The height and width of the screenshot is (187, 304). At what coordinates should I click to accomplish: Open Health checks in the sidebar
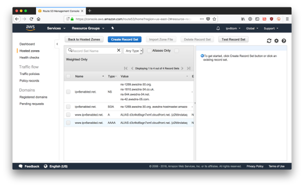[29, 57]
